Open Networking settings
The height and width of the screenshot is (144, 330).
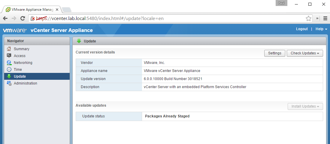coord(23,62)
